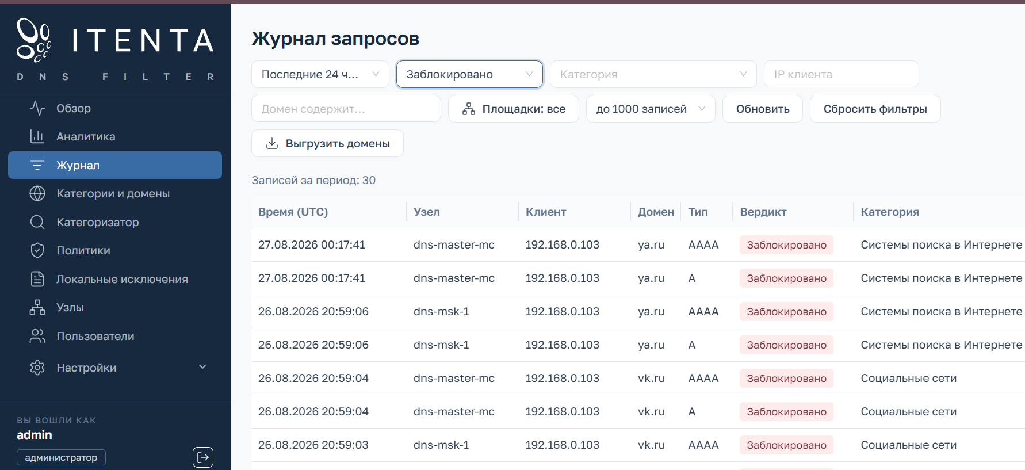Go to Обзор in the sidebar
This screenshot has height=470, width=1025.
tap(115, 108)
